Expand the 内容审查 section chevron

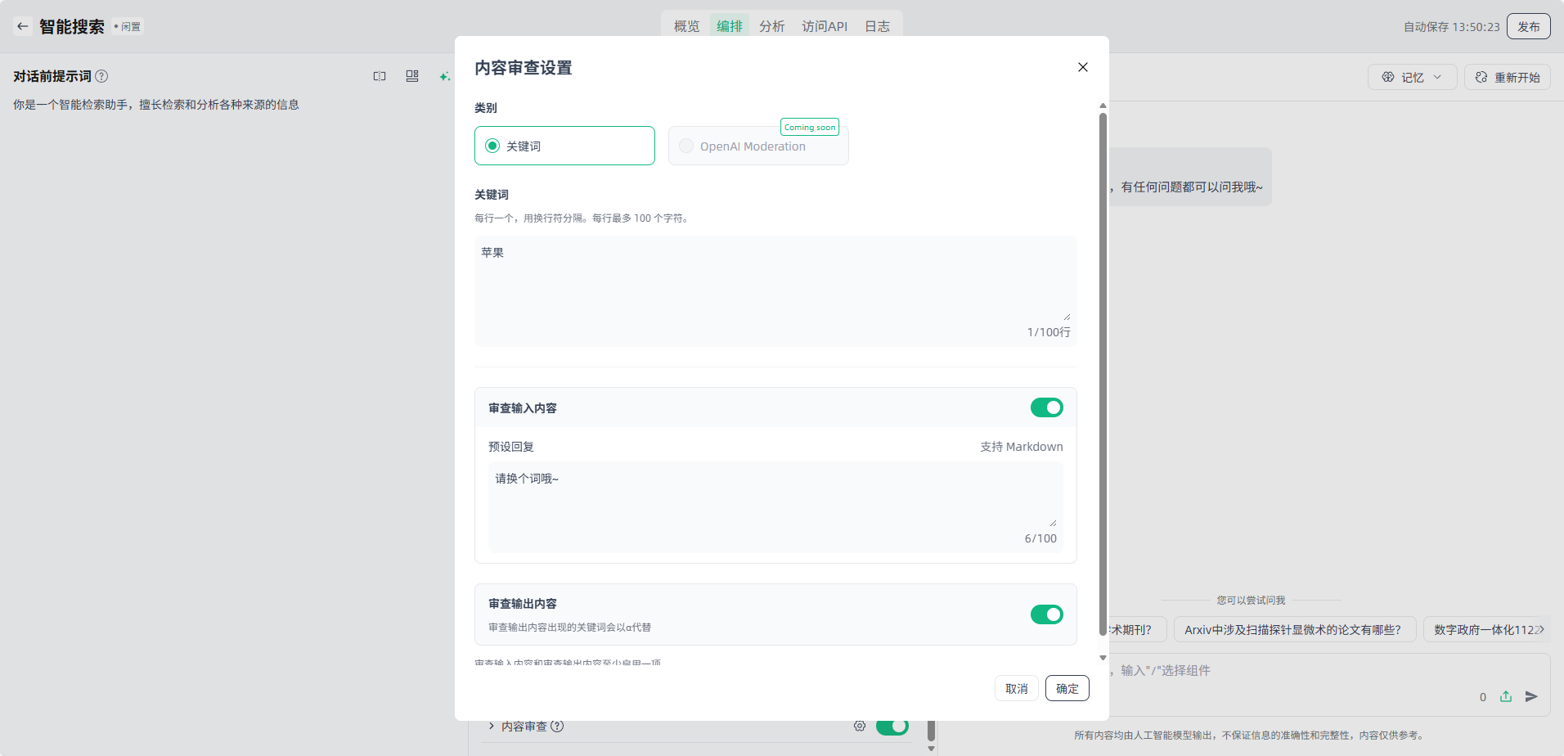pyautogui.click(x=491, y=726)
